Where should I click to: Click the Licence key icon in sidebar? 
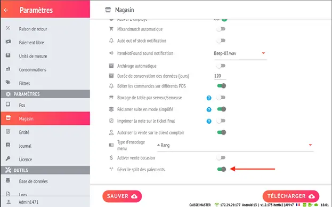[8, 158]
